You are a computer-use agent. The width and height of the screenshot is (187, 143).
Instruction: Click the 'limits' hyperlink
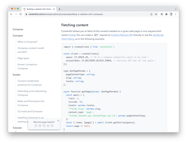point(72,35)
